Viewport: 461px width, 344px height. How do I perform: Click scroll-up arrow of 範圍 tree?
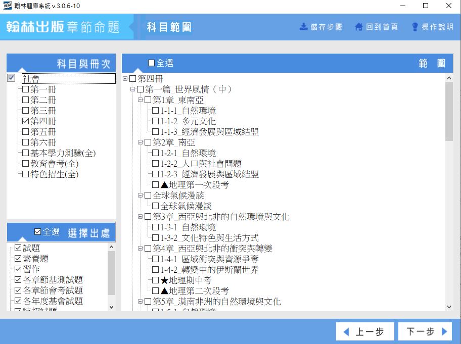click(449, 78)
